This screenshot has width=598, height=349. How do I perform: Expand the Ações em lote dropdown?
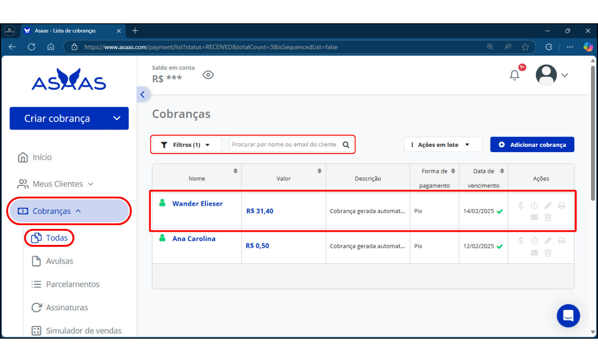pos(442,145)
